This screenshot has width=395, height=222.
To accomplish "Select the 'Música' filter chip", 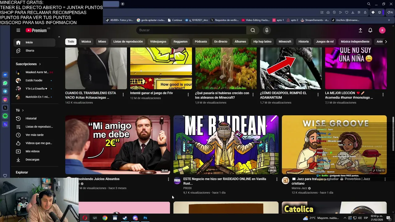I will pyautogui.click(x=86, y=42).
